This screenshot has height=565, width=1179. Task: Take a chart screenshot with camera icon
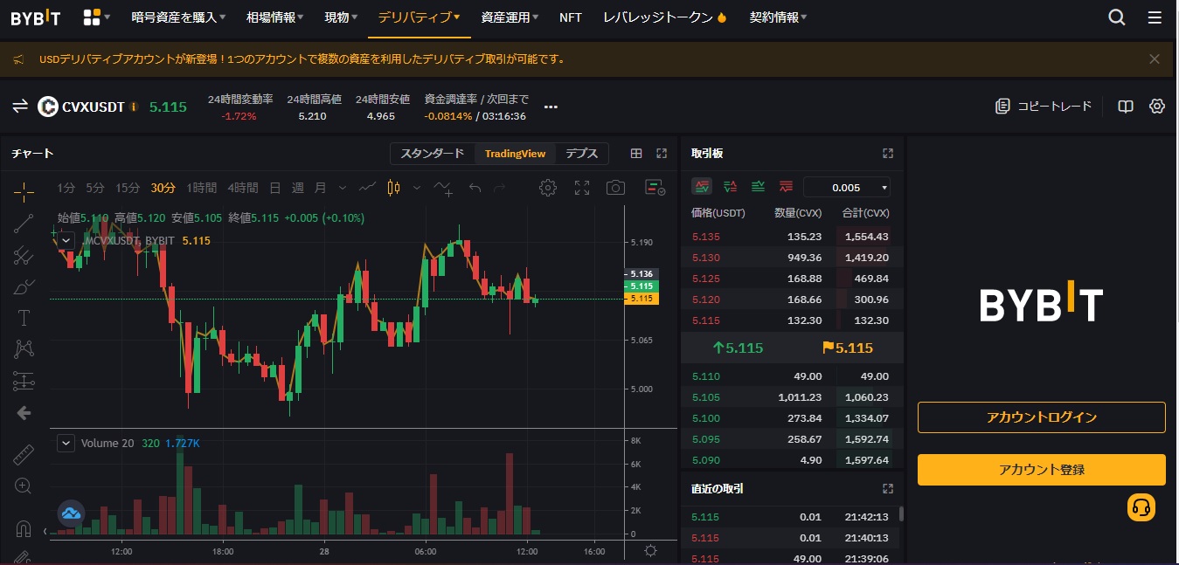(615, 187)
